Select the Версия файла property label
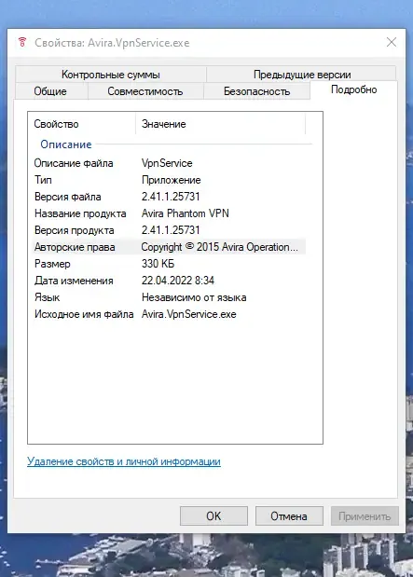The height and width of the screenshot is (577, 413). pyautogui.click(x=67, y=197)
